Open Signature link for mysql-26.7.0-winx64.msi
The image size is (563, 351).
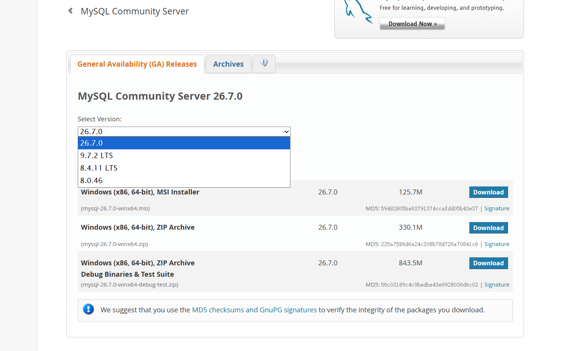click(x=497, y=208)
